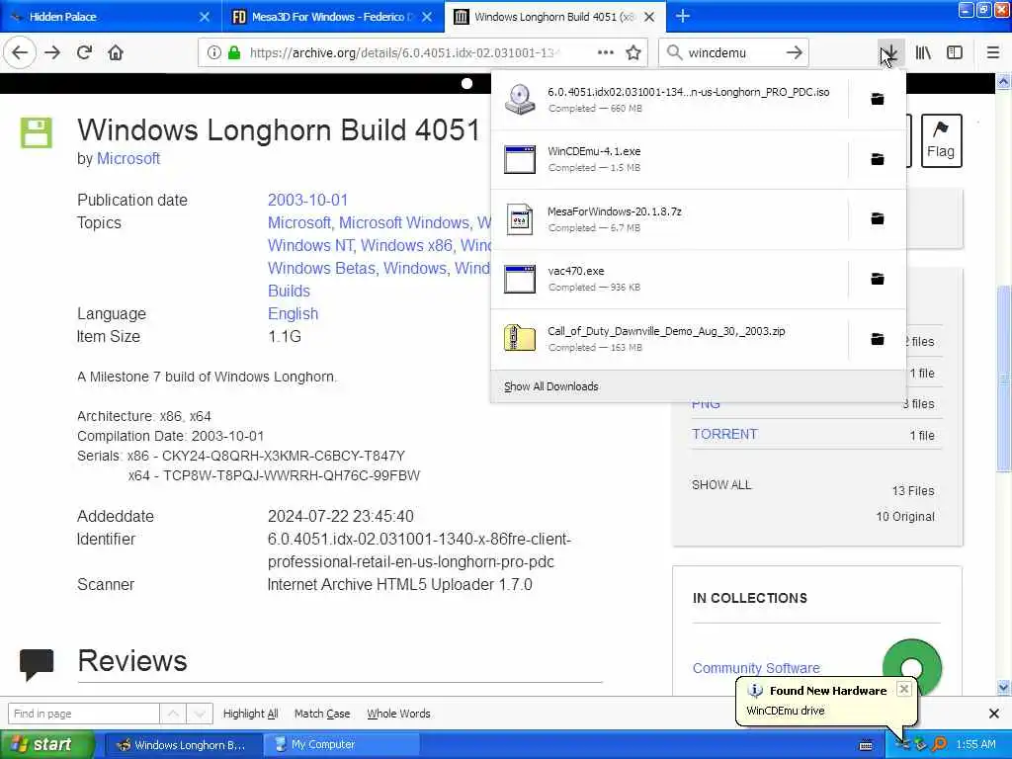Select the Windows Longhorn Build 4051 tab
1012x759 pixels.
coord(554,17)
